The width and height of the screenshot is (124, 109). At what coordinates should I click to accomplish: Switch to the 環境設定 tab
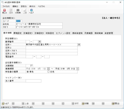point(17,33)
